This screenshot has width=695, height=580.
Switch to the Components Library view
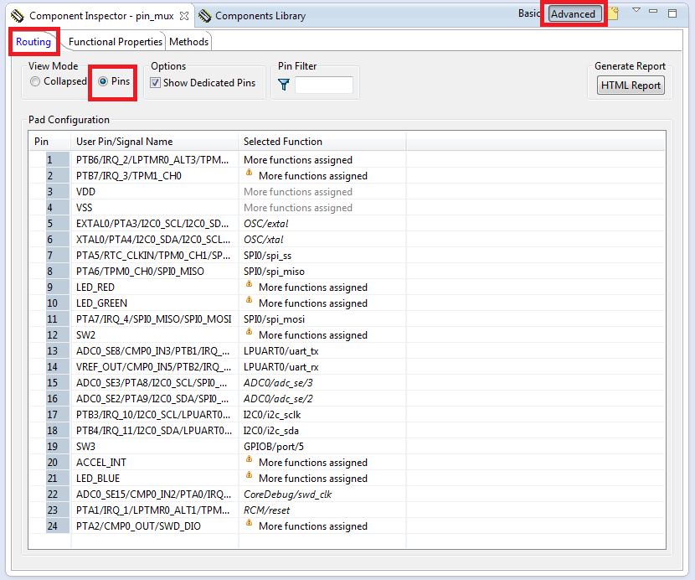click(260, 16)
